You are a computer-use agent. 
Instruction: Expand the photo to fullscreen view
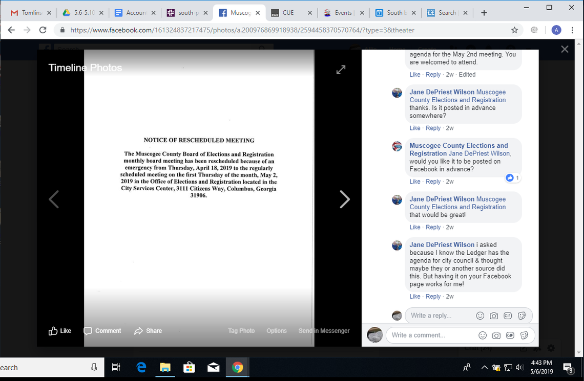click(x=341, y=70)
